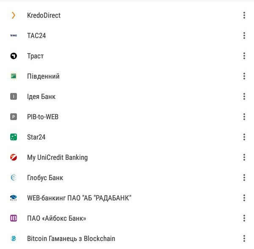Open more options for Ідея Банк
The width and height of the screenshot is (254, 249).
(244, 96)
